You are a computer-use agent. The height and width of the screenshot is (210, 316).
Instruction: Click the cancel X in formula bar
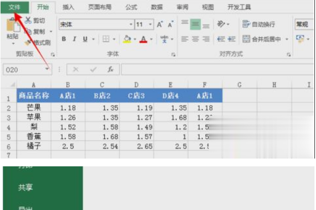click(76, 70)
